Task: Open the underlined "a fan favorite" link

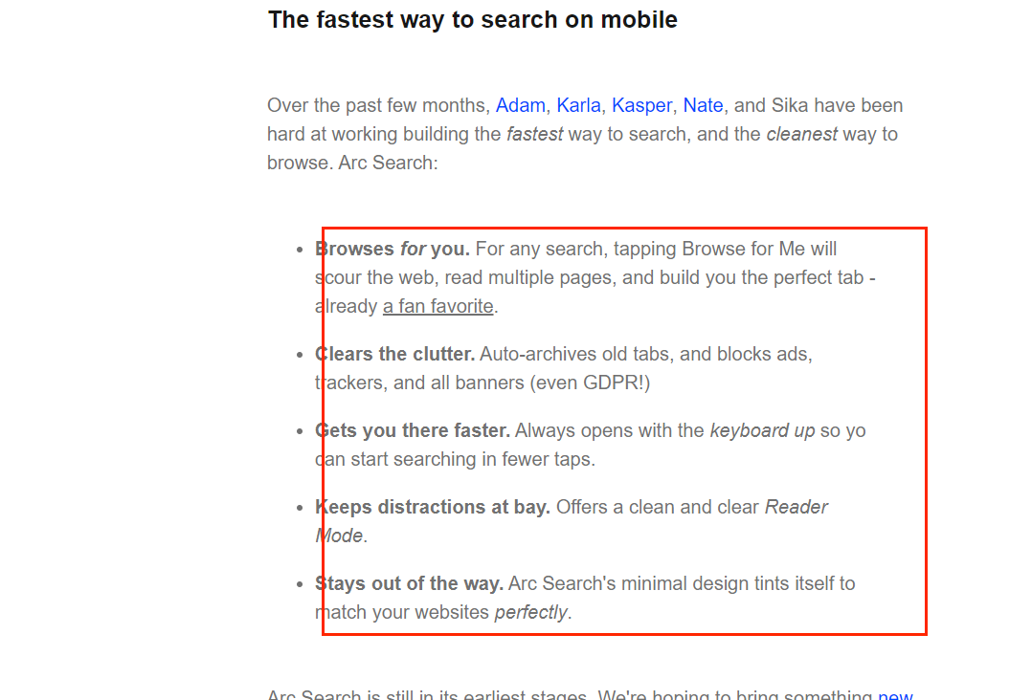Action: click(437, 306)
